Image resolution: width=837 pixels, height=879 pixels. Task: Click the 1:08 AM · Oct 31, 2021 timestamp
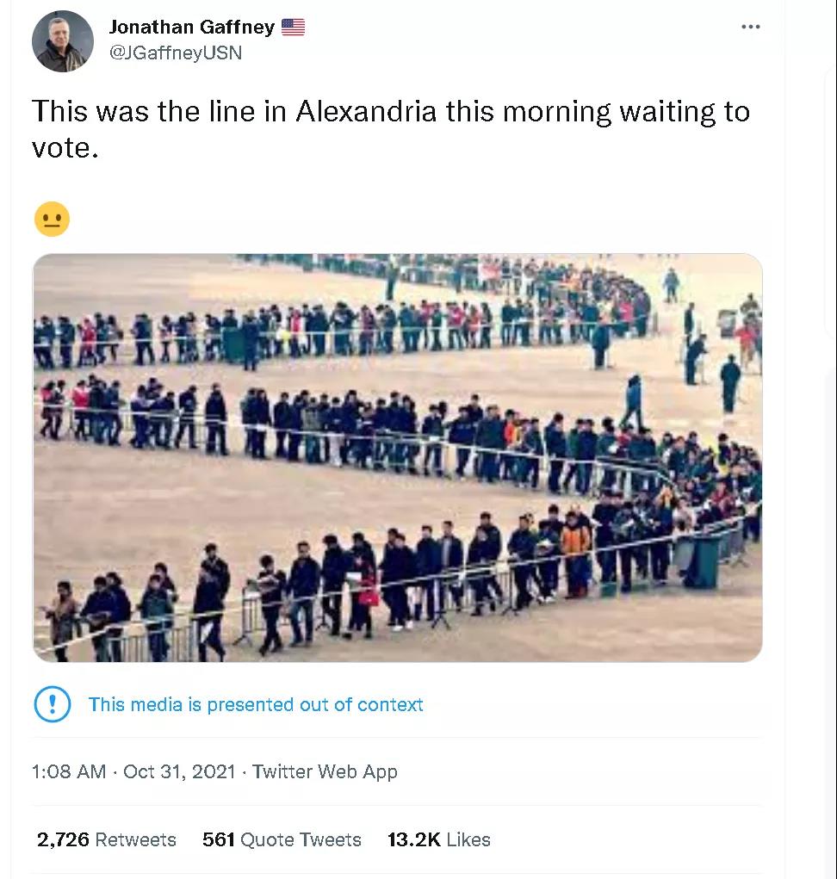click(133, 771)
